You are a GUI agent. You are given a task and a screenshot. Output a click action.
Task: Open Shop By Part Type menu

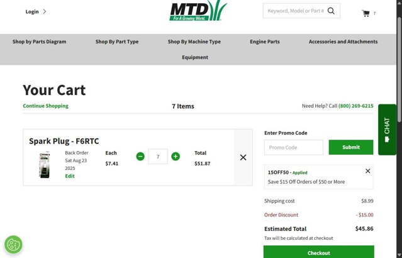[117, 42]
